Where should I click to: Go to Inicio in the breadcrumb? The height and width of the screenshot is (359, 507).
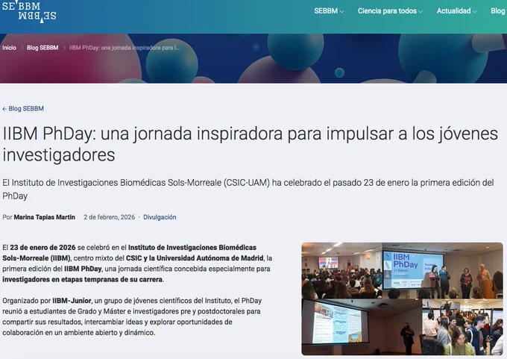[x=9, y=48]
